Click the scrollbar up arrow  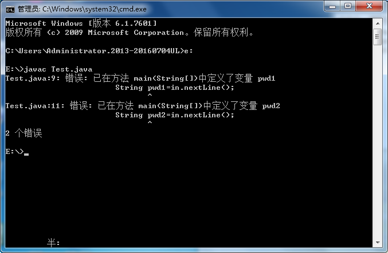[x=378, y=23]
